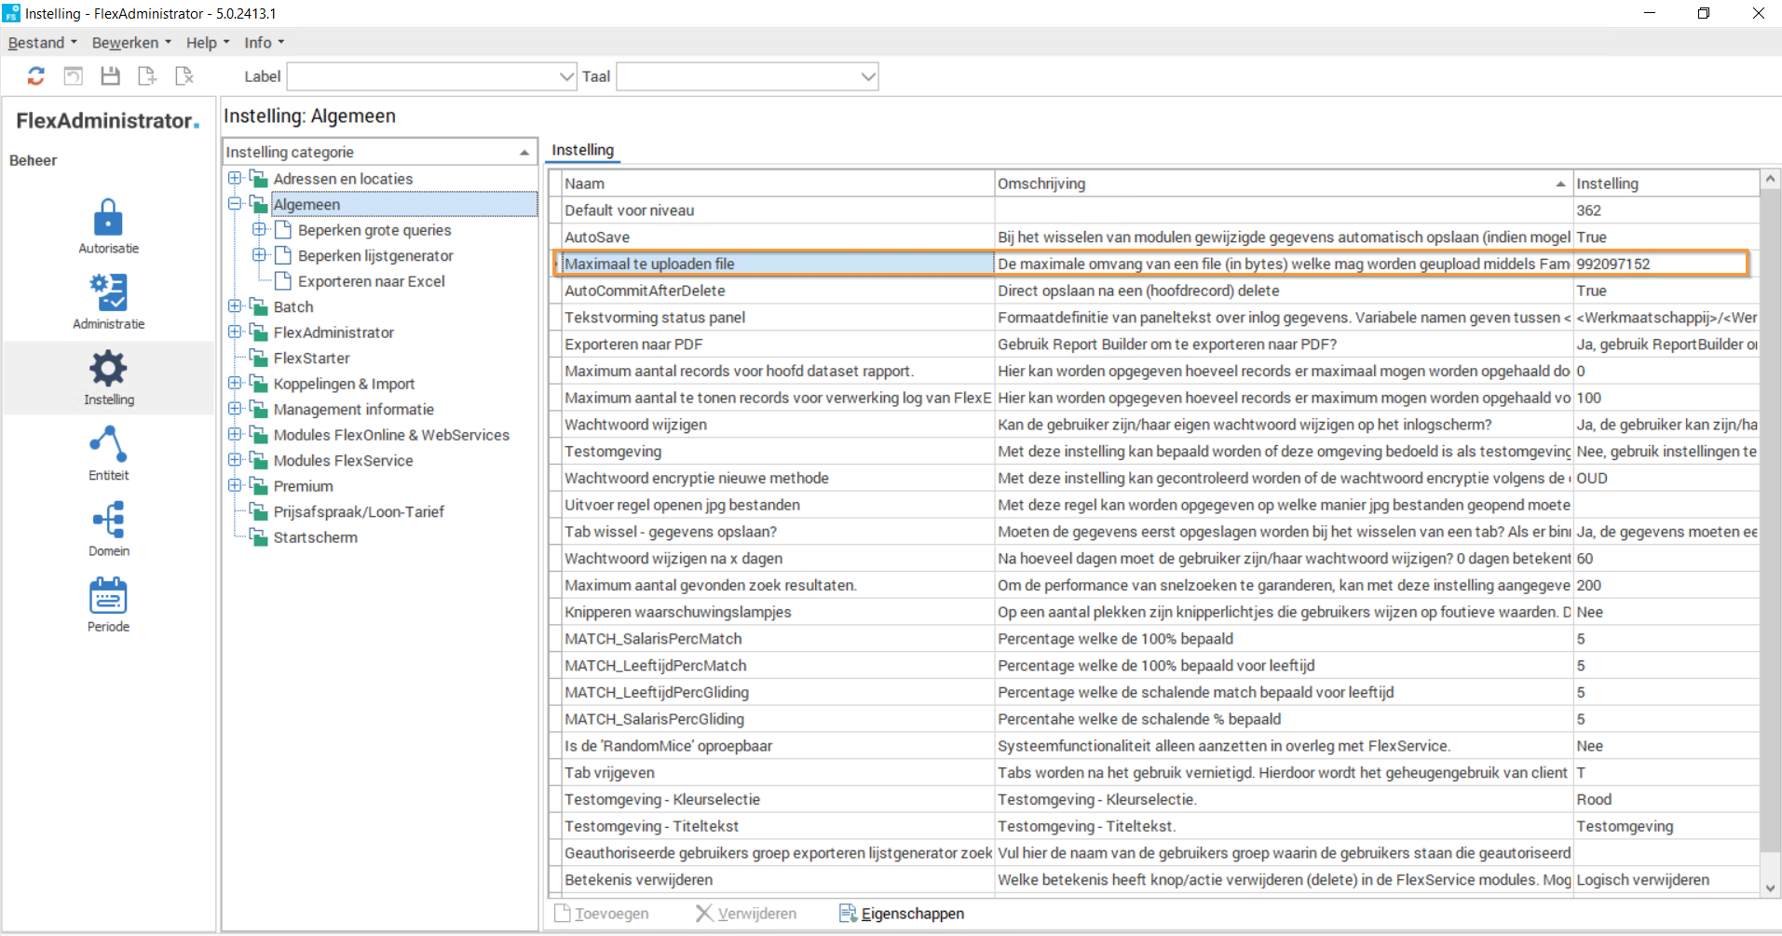The image size is (1782, 936).
Task: Expand the Koppelingen & Import node
Action: 235,383
